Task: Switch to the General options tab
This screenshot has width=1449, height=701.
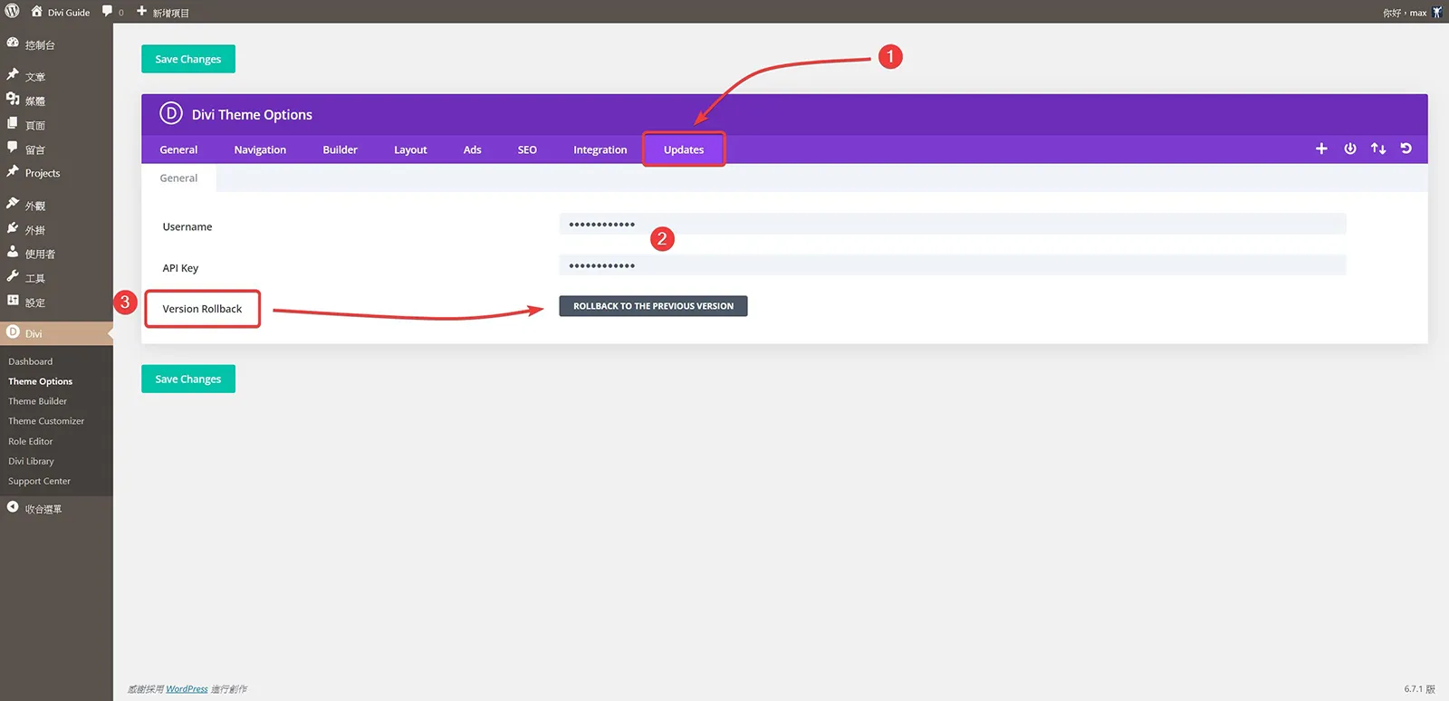Action: tap(178, 149)
